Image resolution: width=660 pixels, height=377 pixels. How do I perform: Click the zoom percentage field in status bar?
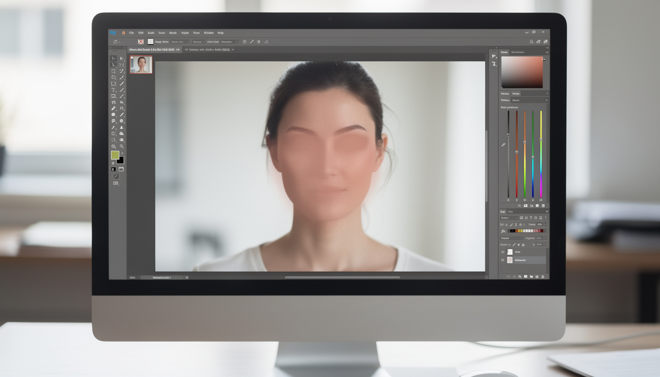tap(132, 277)
